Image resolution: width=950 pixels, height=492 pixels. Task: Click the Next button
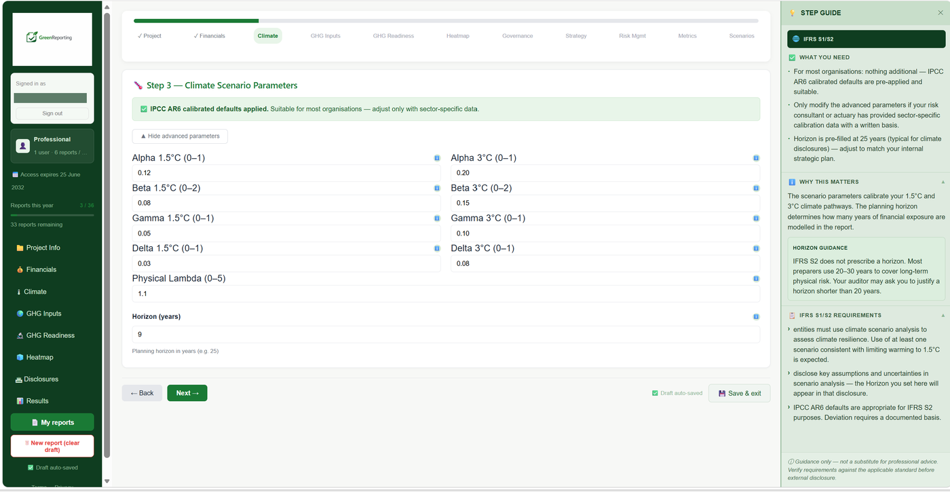(187, 393)
